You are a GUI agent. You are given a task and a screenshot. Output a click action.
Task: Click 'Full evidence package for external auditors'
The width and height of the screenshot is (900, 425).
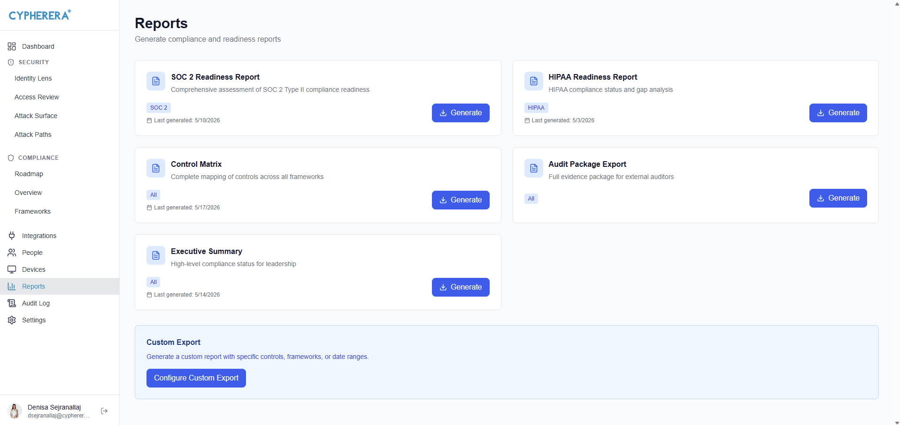click(x=611, y=177)
